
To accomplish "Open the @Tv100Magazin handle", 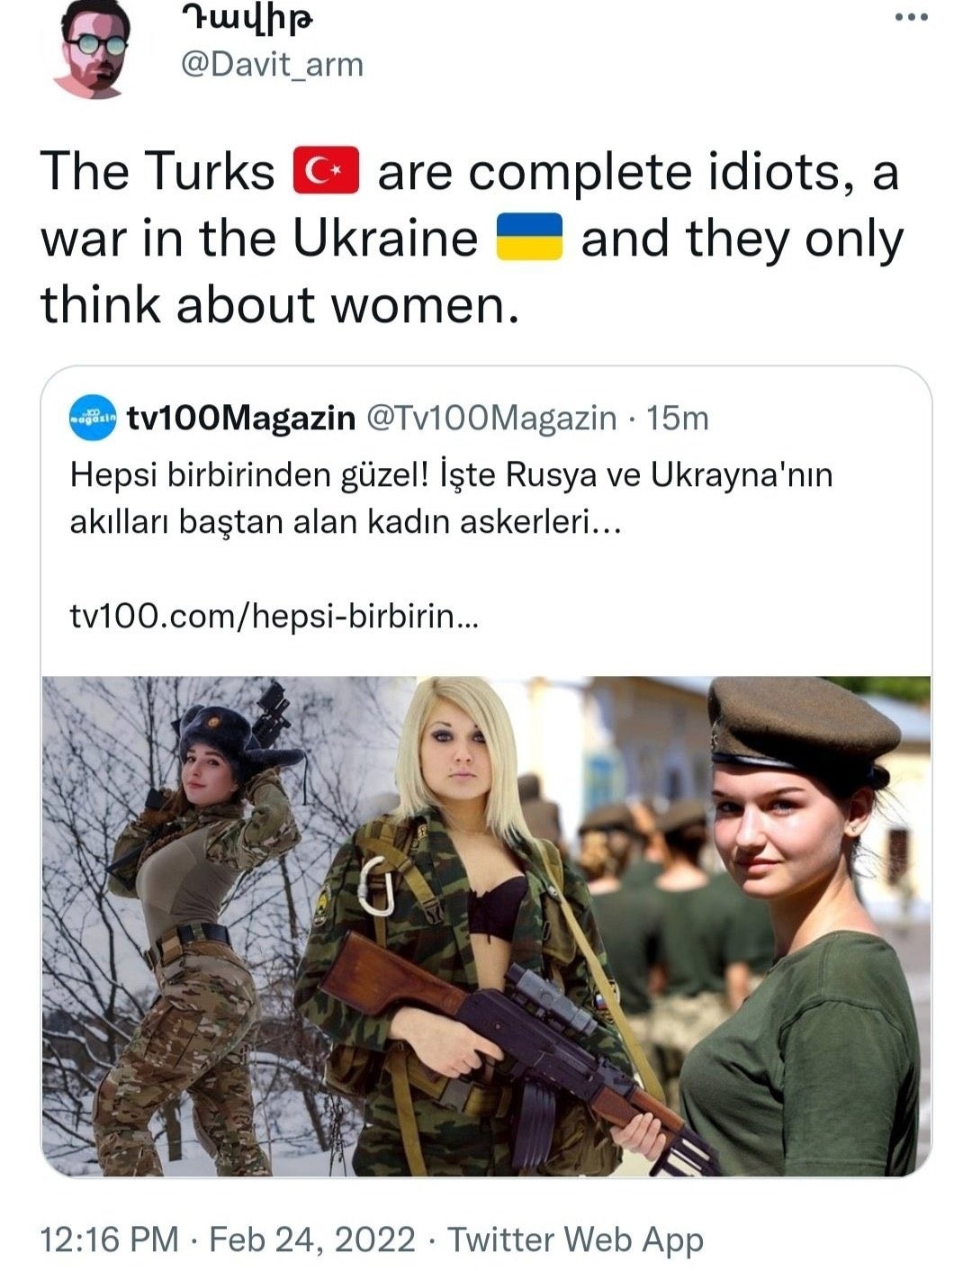I will (490, 418).
